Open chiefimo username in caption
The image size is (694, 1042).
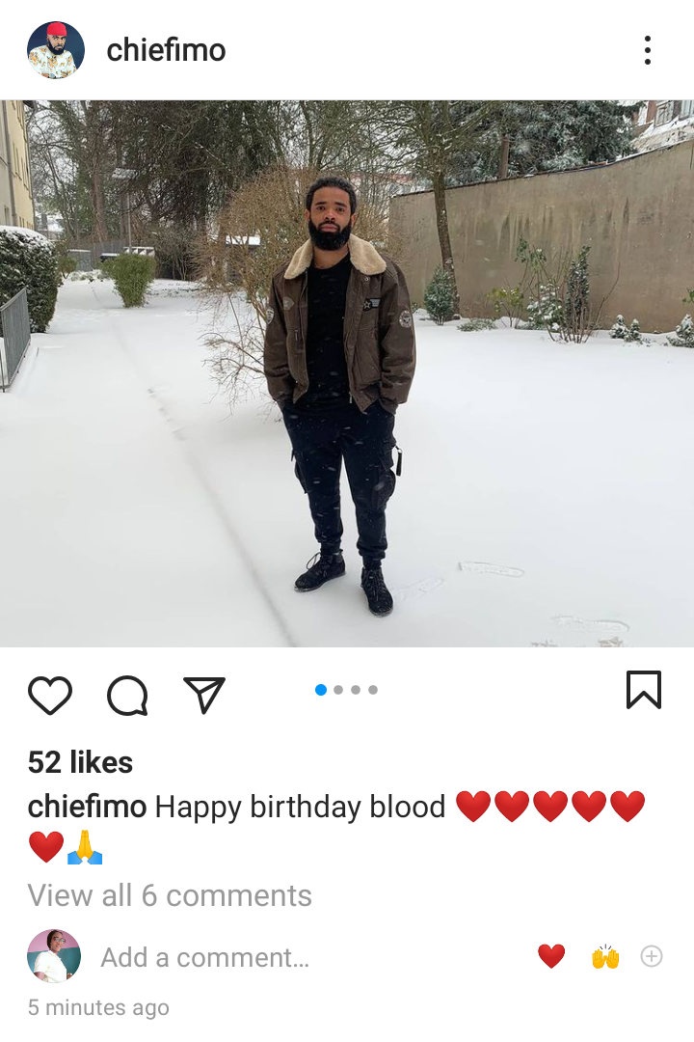point(87,807)
